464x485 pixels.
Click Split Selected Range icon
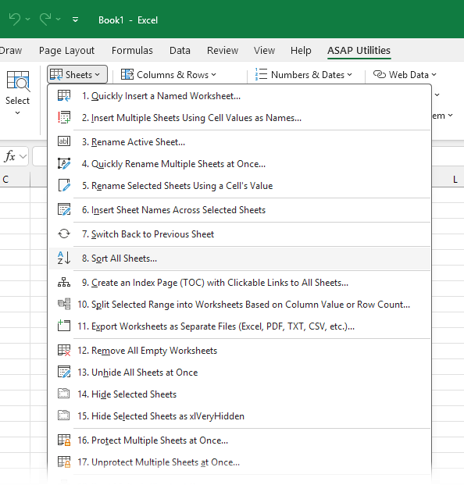64,304
